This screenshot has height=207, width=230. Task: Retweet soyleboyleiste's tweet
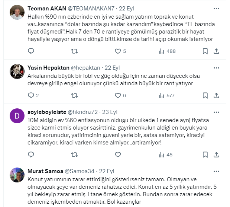coord(75,155)
